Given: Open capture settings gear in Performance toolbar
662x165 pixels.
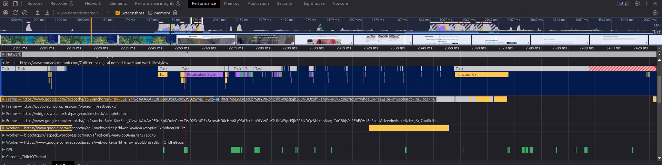Looking at the screenshot, I should 655,13.
